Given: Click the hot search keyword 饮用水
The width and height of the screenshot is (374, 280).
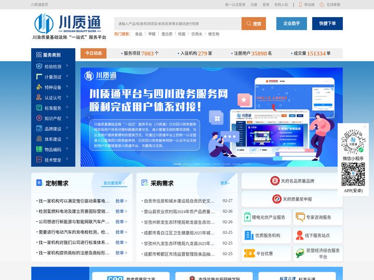Looking at the screenshot, I should pos(197,34).
